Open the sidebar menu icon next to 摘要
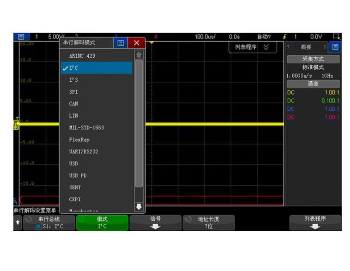The width and height of the screenshot is (350, 271). pos(335,47)
